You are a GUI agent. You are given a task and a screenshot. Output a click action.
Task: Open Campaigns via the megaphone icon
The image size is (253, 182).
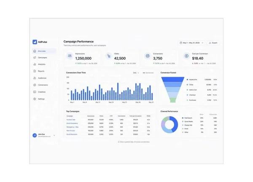tap(35, 58)
